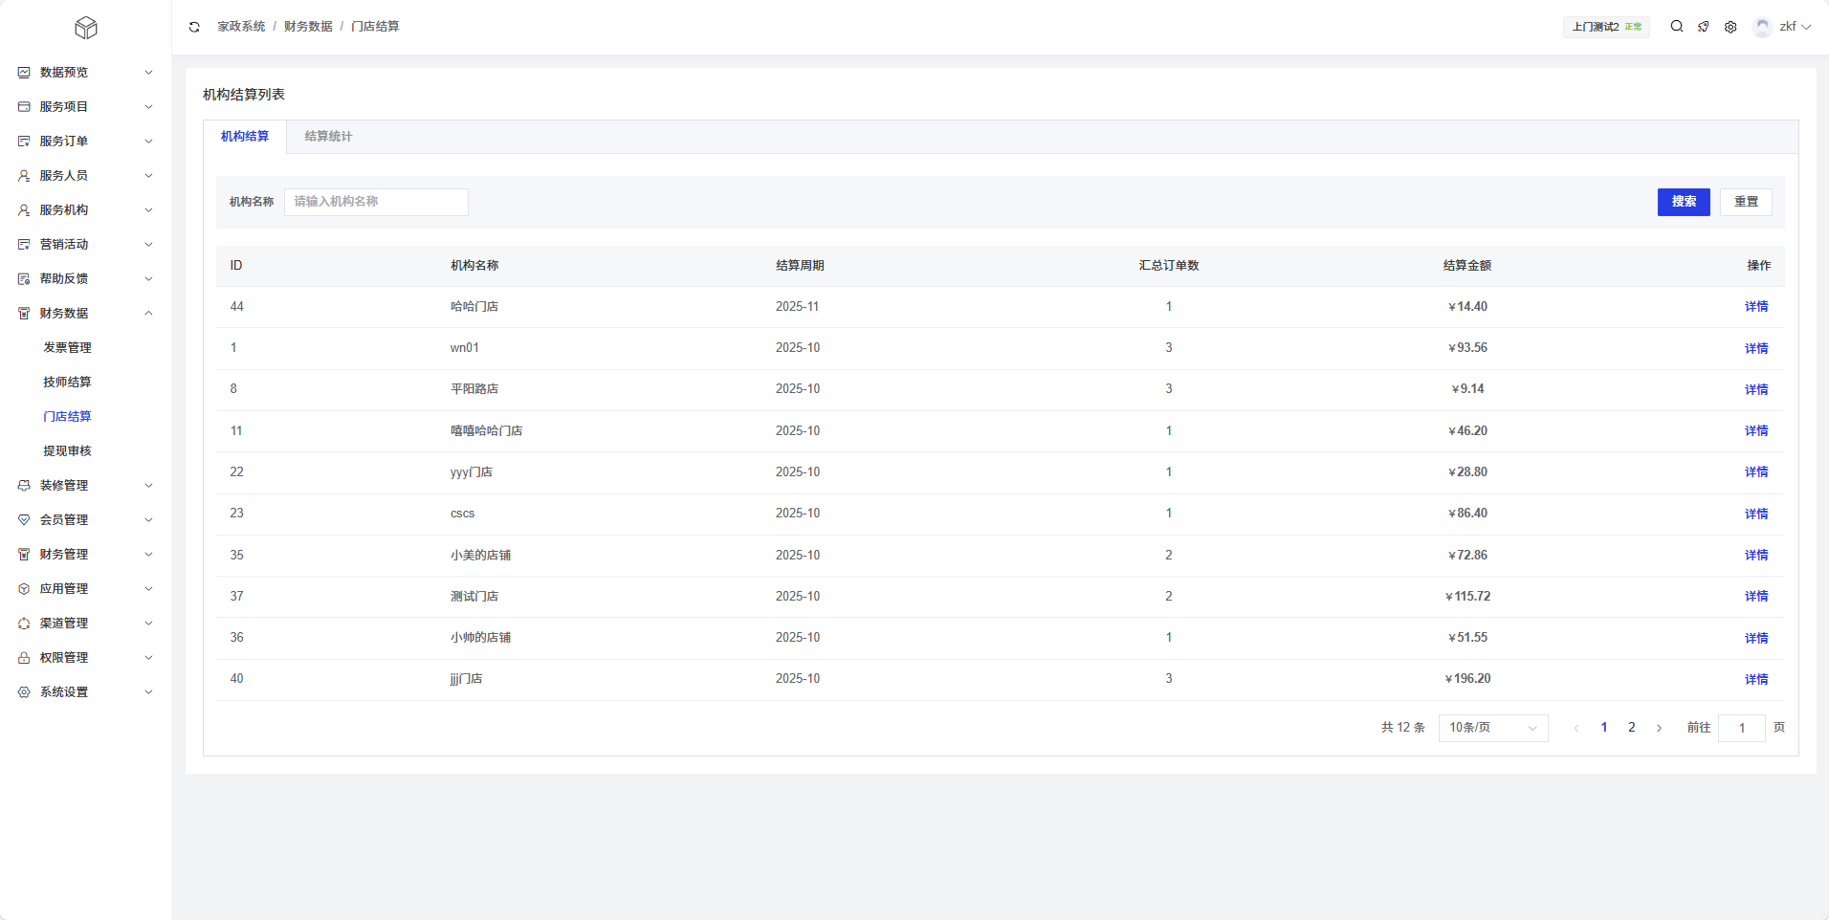Open the 10条/页 page size dropdown
Viewport: 1829px width, 920px height.
tap(1493, 728)
